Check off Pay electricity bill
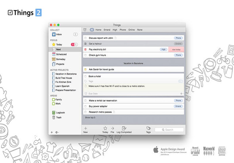Image resolution: width=234 pixels, height=163 pixels. [86, 50]
